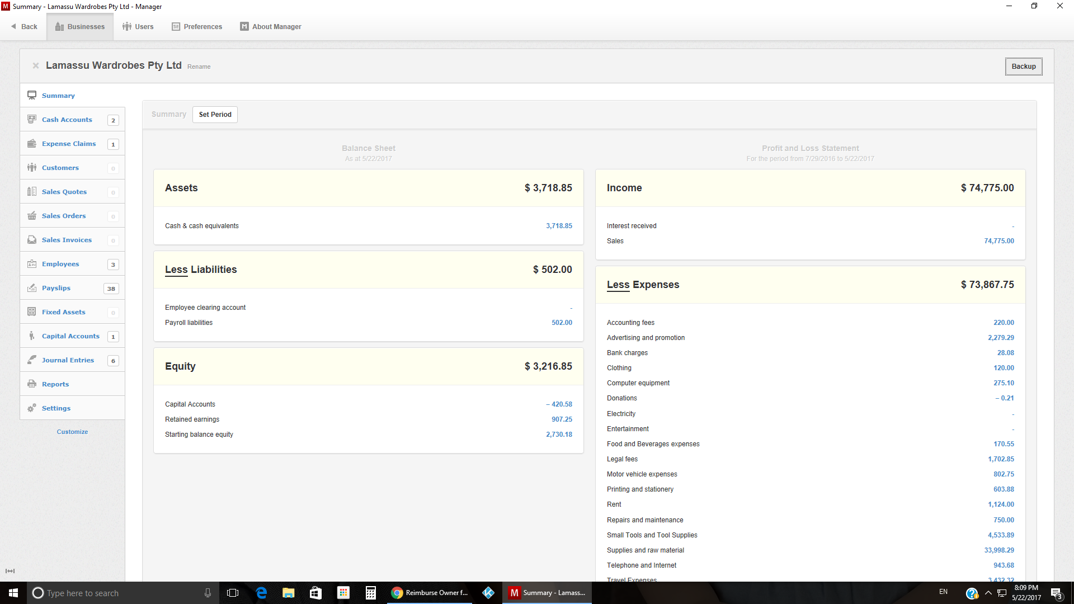Click the Reports printer icon
This screenshot has height=604, width=1074.
click(32, 384)
